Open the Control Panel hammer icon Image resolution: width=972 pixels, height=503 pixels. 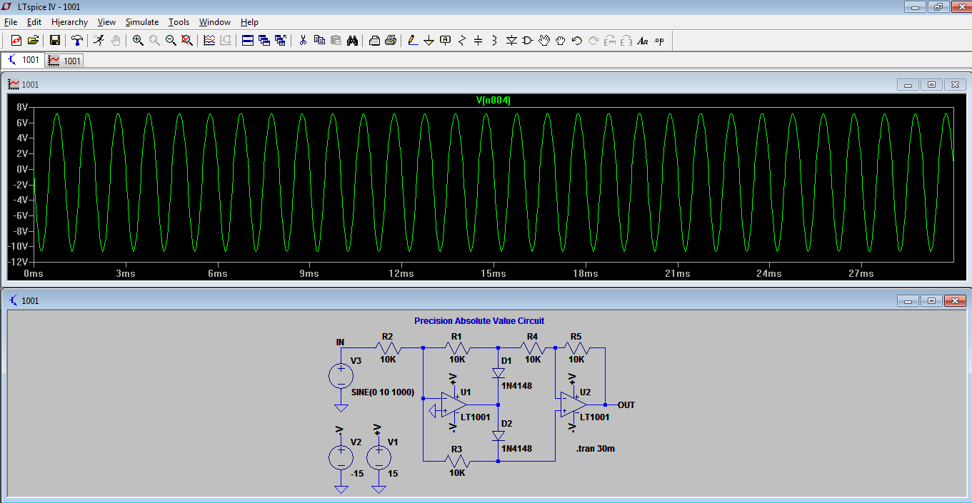click(77, 41)
